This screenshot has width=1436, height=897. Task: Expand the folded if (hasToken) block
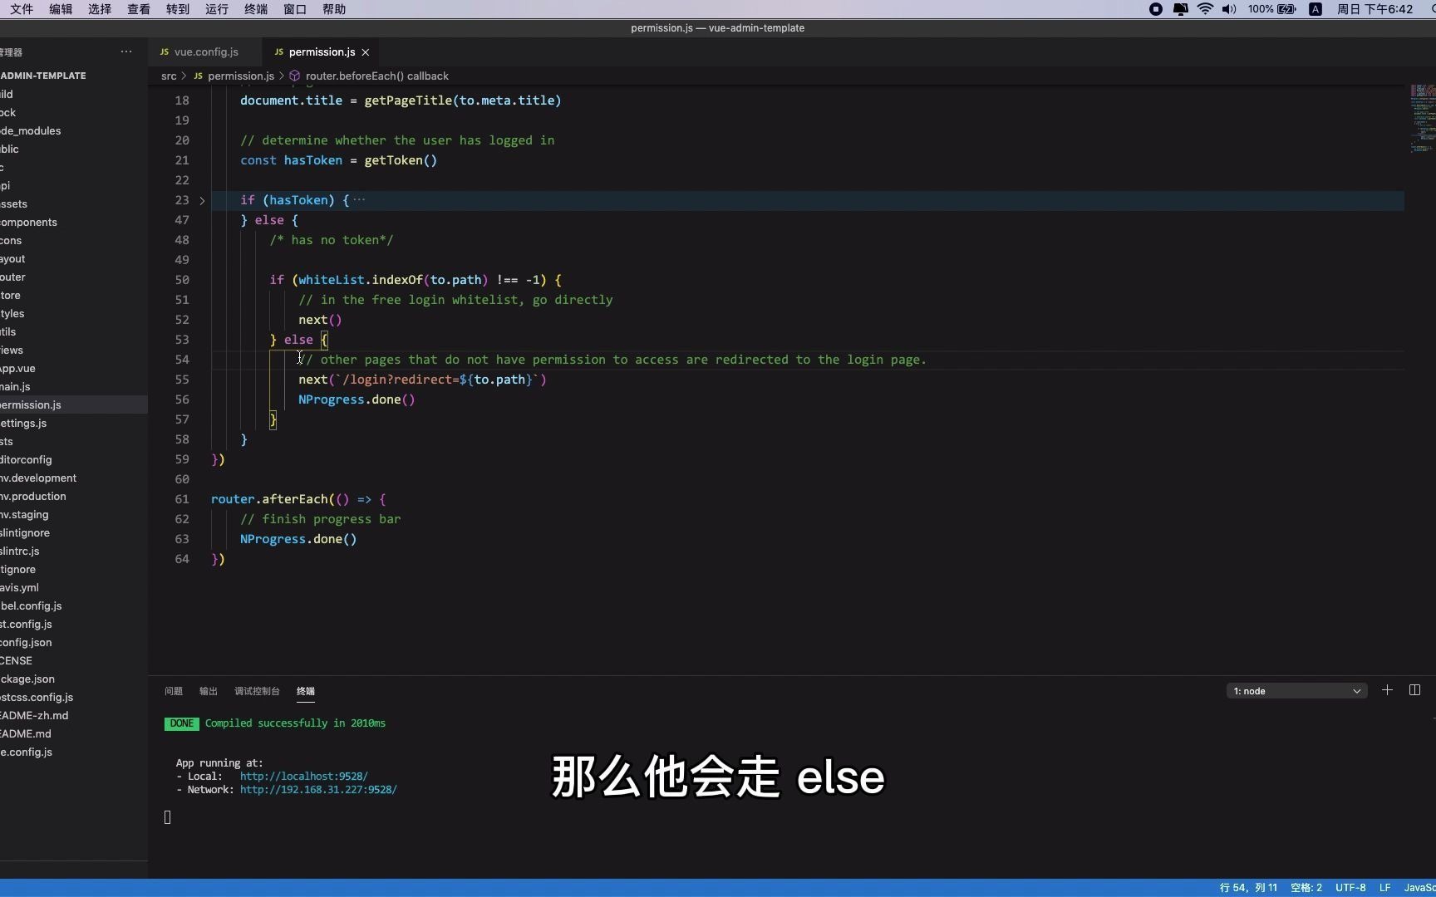tap(202, 200)
